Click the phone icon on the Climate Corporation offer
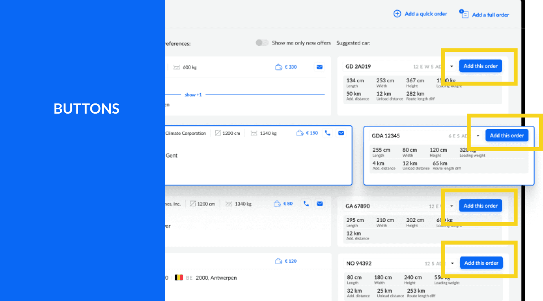 [327, 133]
